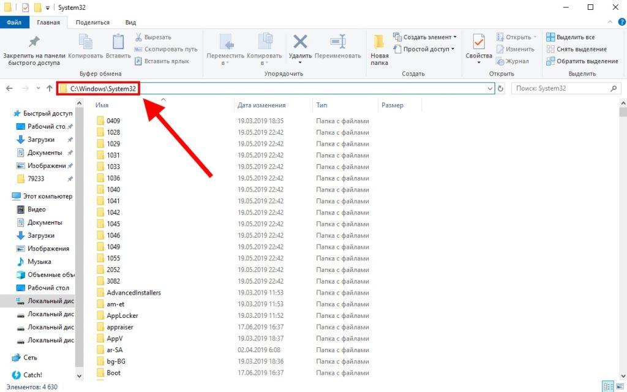Screen dimensions: 627x392
Task: Select Объемные объекты in navigation pane
Action: click(45, 275)
